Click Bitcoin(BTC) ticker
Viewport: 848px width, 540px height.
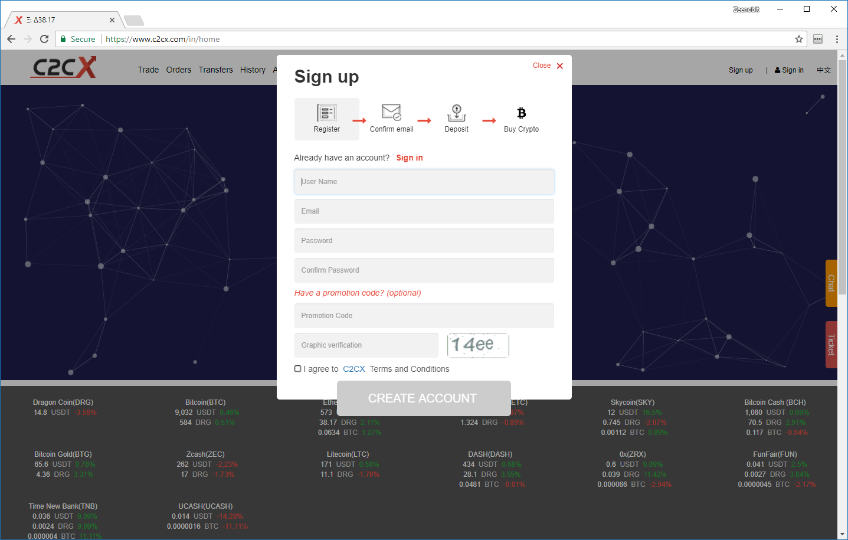pyautogui.click(x=205, y=402)
